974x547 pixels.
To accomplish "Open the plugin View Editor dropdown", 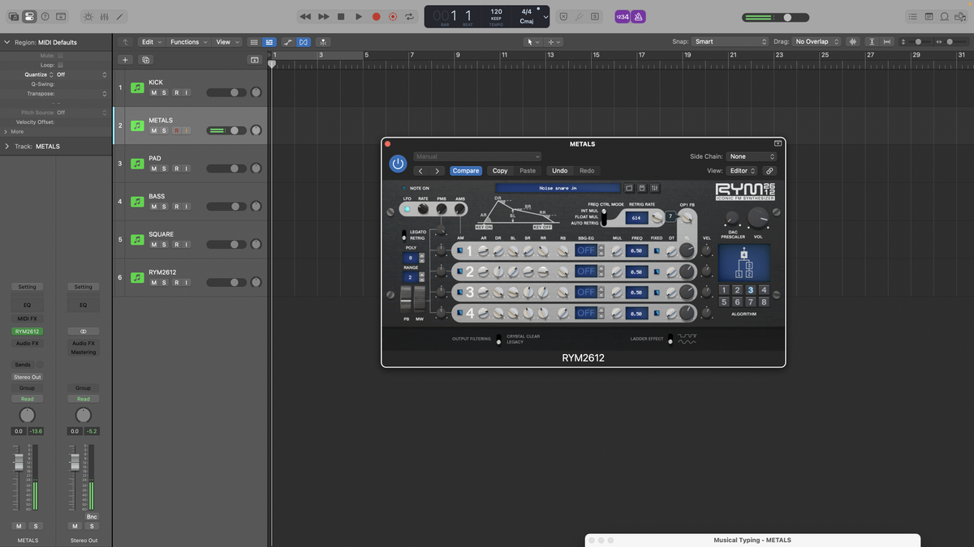I will [x=742, y=171].
